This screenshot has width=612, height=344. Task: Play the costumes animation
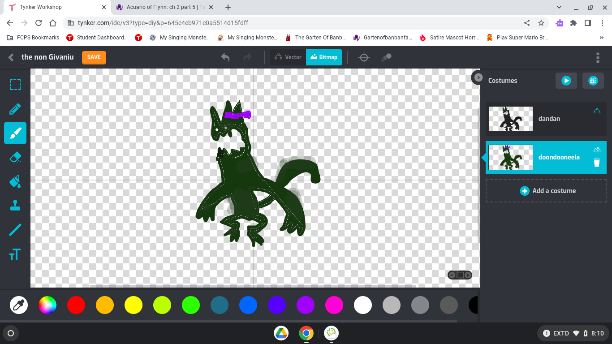pyautogui.click(x=566, y=81)
